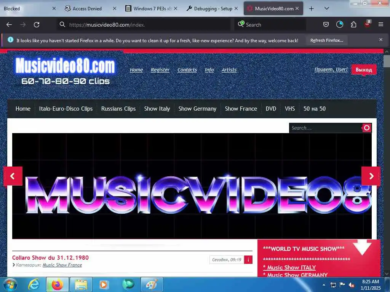
Task: Click the scrollbar down arrow
Action: click(x=387, y=274)
